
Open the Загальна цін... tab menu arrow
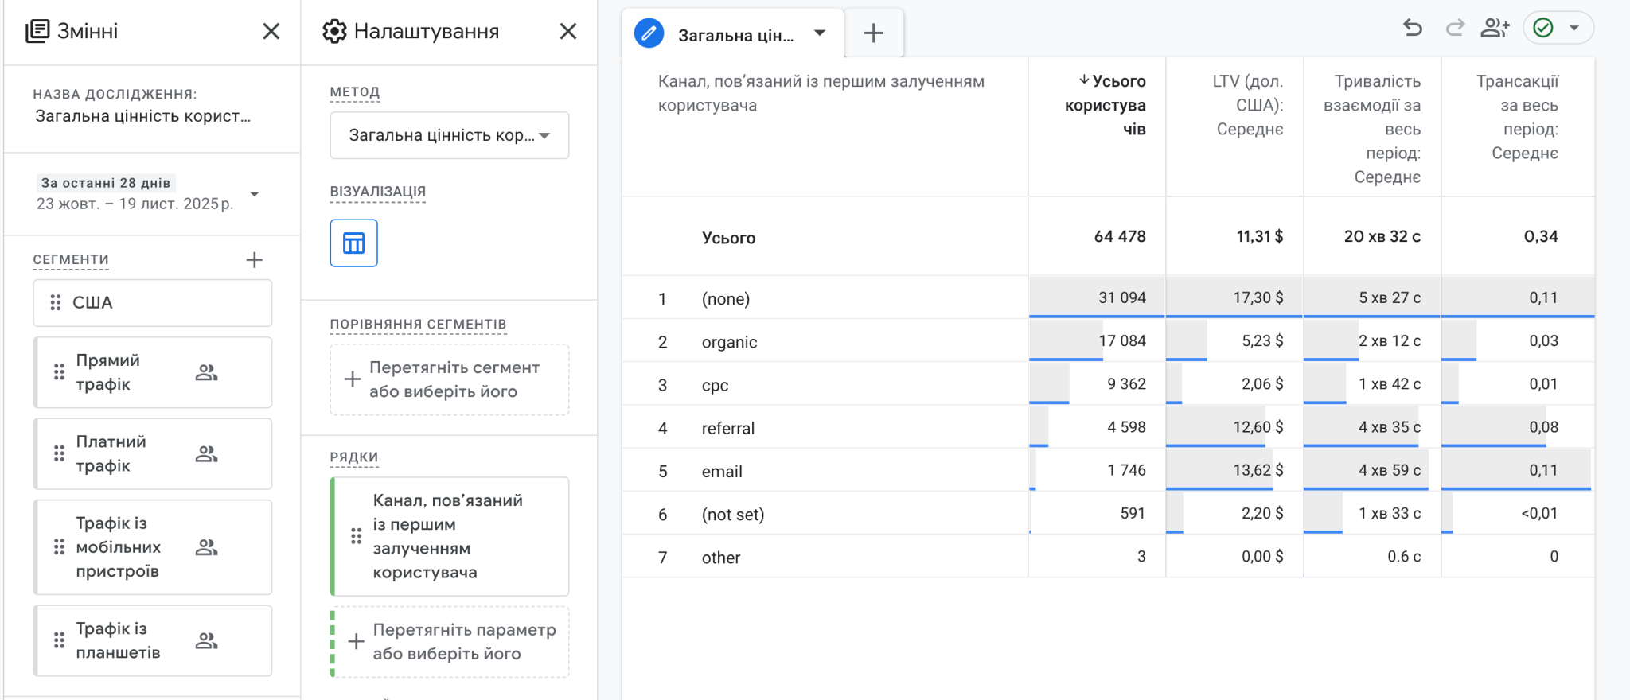pyautogui.click(x=820, y=33)
